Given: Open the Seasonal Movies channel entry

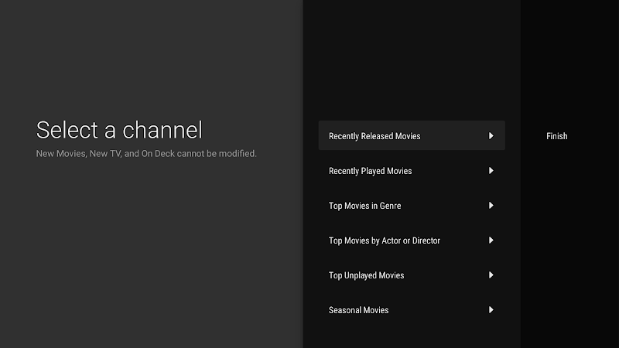Looking at the screenshot, I should coord(358,310).
